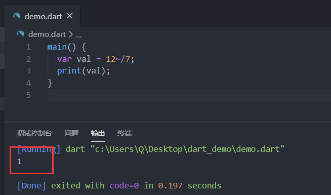
Task: Click demo.dart in the breadcrumb path
Action: pos(47,34)
